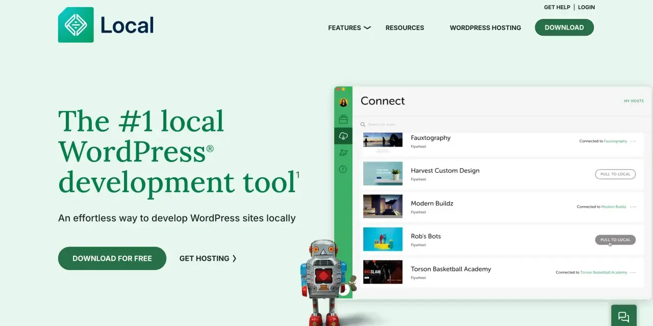
Task: Click Download For Free button
Action: pyautogui.click(x=112, y=258)
